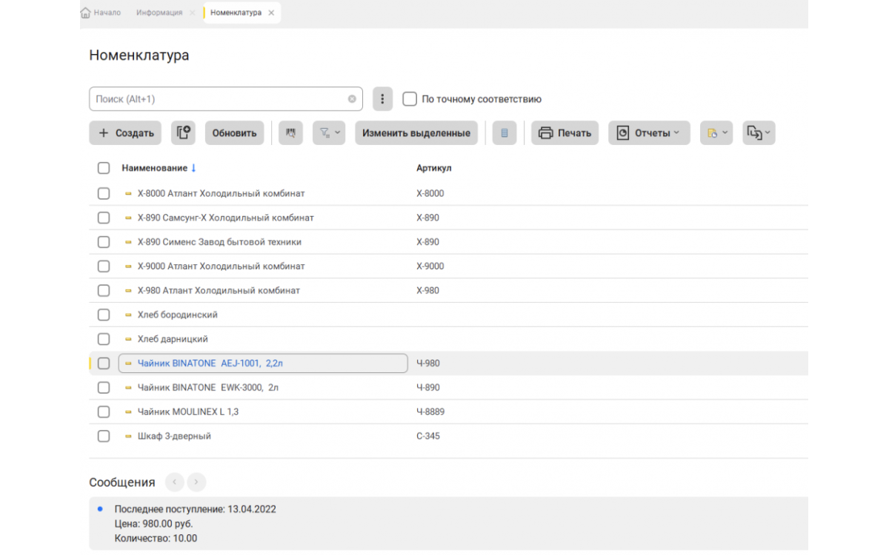Viewport: 889px width, 555px height.
Task: Click the barcode scan icon in toolbar
Action: (290, 133)
